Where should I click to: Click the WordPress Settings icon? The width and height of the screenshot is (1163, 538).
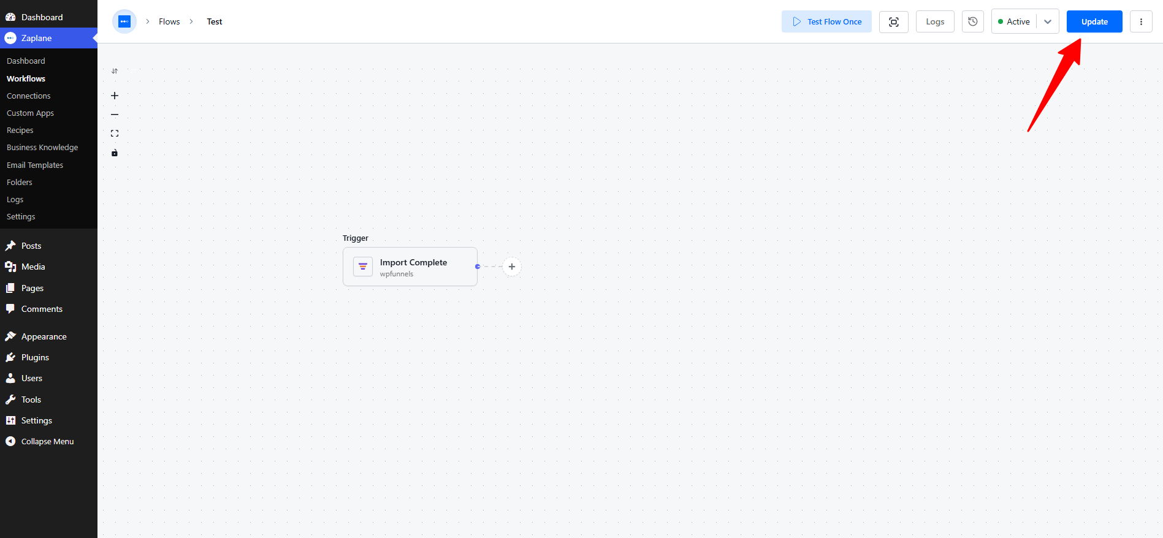pos(10,420)
